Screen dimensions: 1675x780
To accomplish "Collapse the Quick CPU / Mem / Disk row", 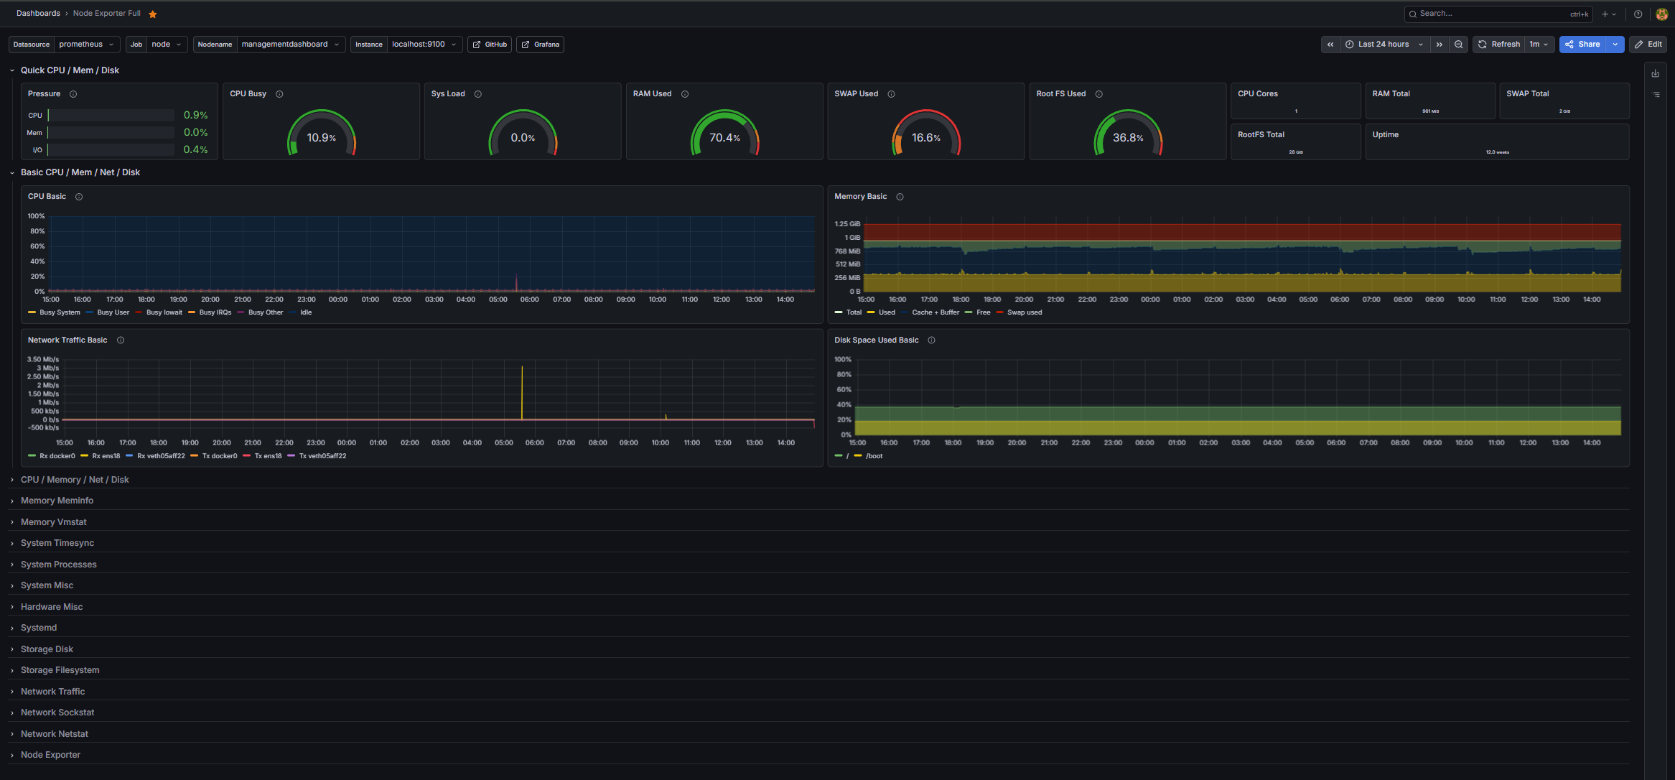I will coord(70,70).
